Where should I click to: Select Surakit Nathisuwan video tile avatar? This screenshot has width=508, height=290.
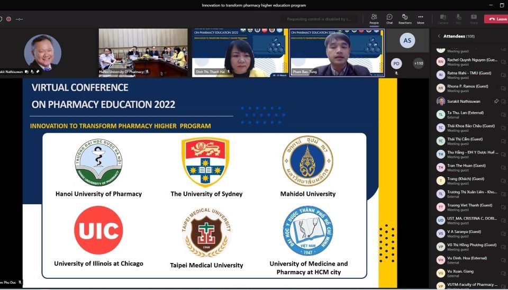click(42, 53)
